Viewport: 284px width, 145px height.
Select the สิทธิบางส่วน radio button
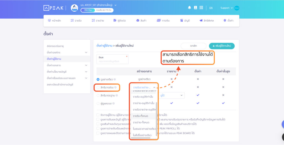click(x=98, y=88)
